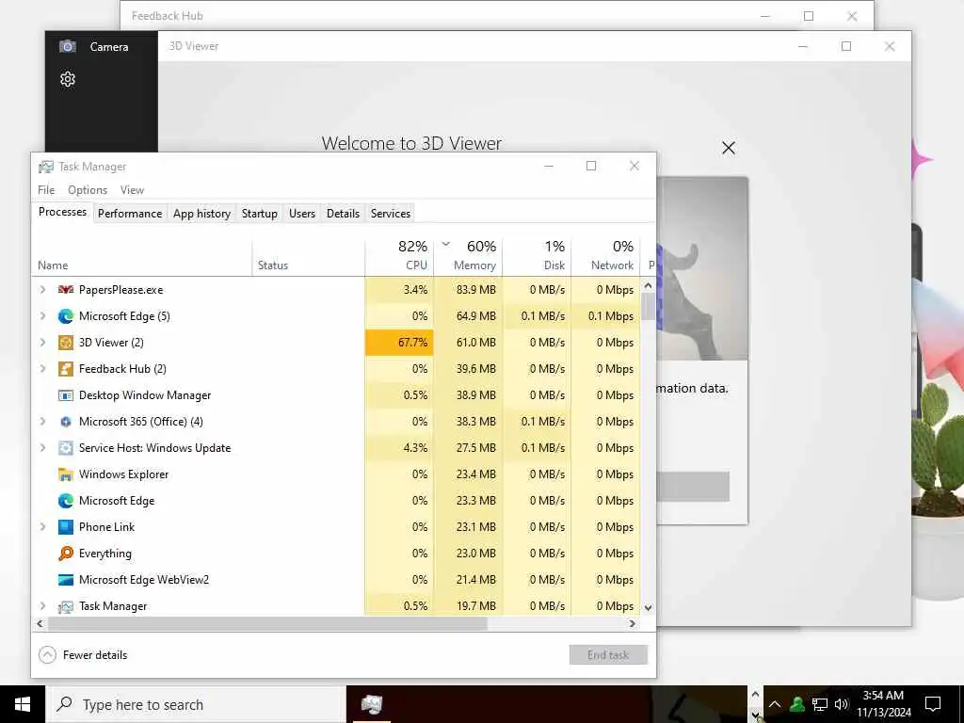Image resolution: width=964 pixels, height=723 pixels.
Task: Click the Phone Link process icon
Action: coord(65,527)
